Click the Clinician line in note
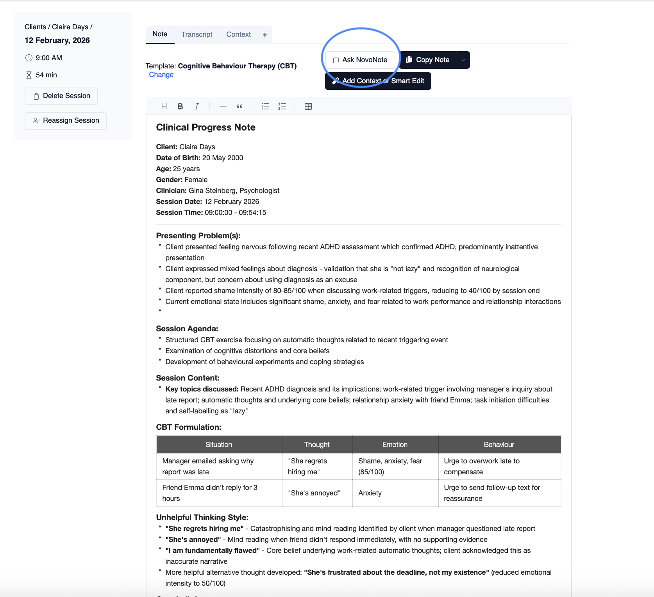 click(218, 191)
